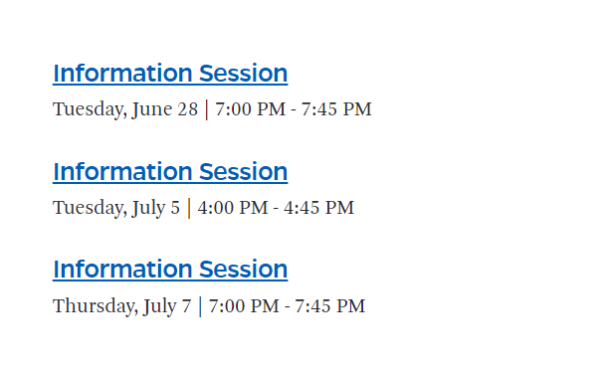Click the word 'Session' in the third link
Image resolution: width=607 pixels, height=370 pixels.
click(244, 269)
